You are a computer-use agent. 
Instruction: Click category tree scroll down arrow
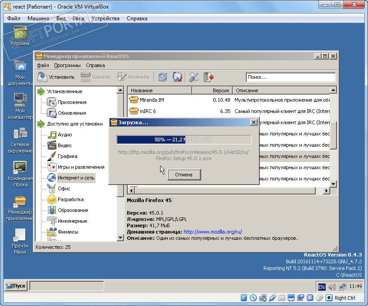click(x=120, y=238)
